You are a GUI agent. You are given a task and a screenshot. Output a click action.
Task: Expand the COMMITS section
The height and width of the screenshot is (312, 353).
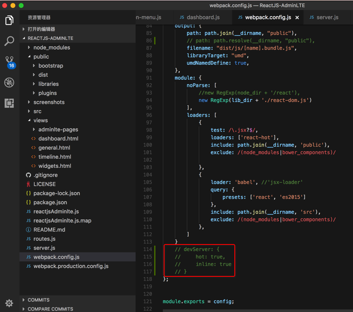point(38,300)
